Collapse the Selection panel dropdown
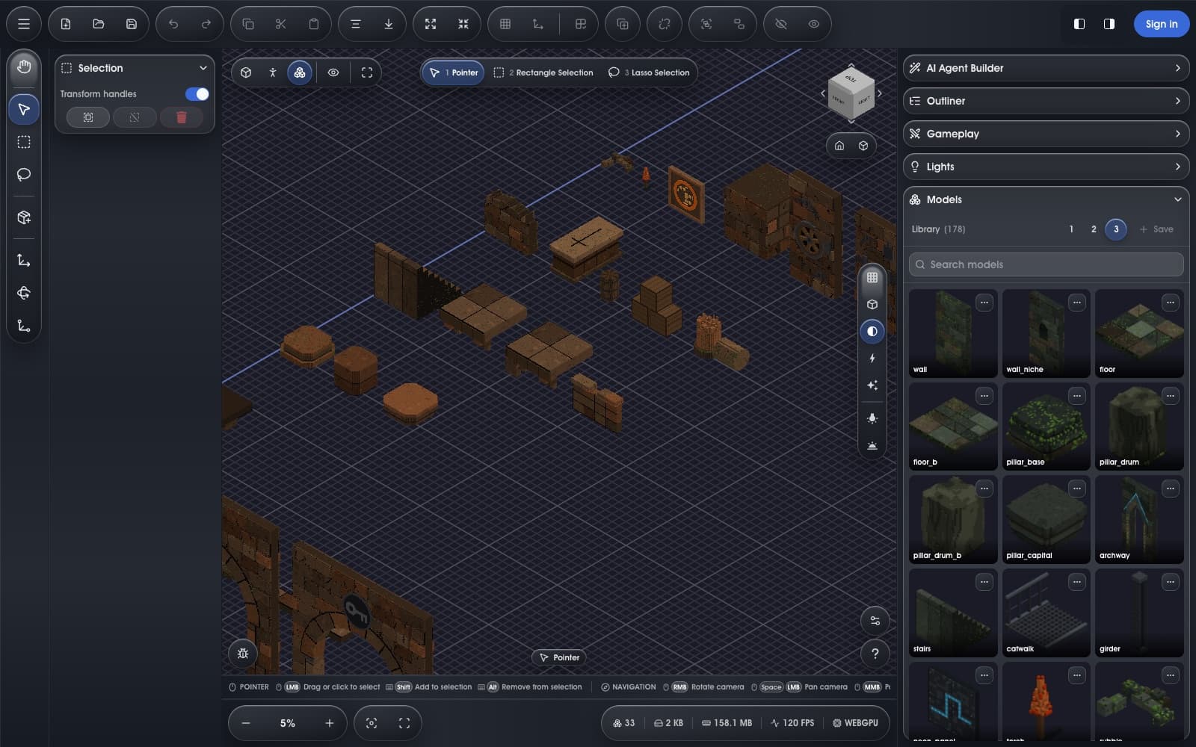1196x747 pixels. point(203,68)
